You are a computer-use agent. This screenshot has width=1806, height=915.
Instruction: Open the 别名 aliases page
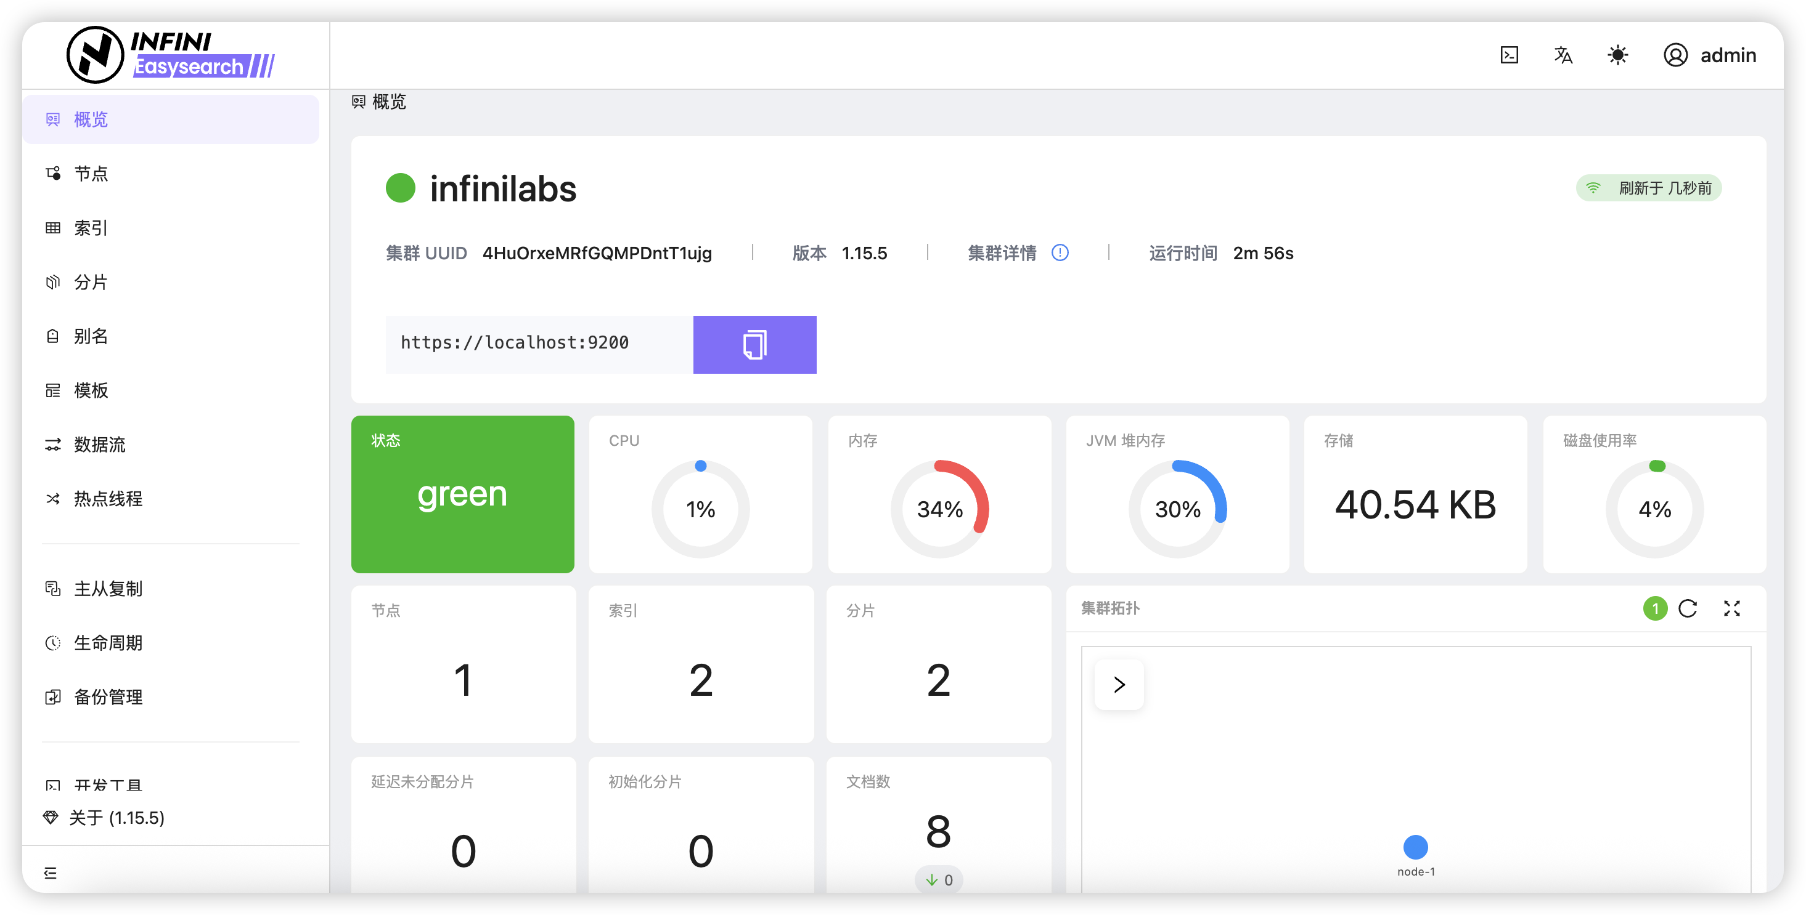tap(170, 336)
